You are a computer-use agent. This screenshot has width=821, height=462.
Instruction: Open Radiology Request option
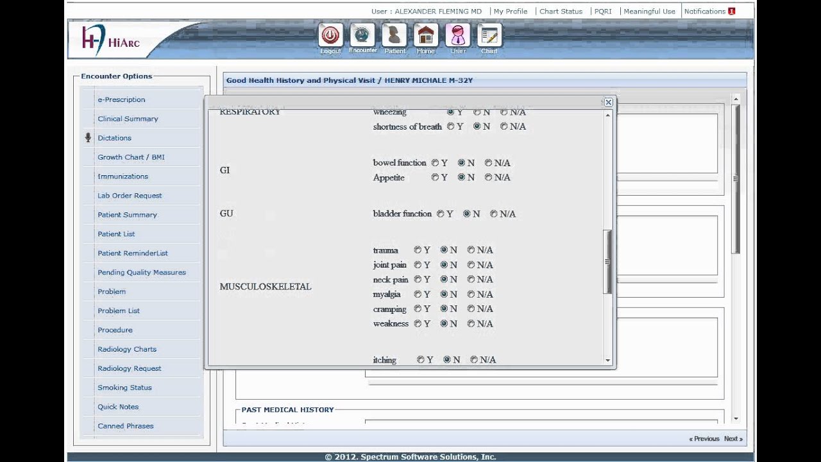(130, 369)
